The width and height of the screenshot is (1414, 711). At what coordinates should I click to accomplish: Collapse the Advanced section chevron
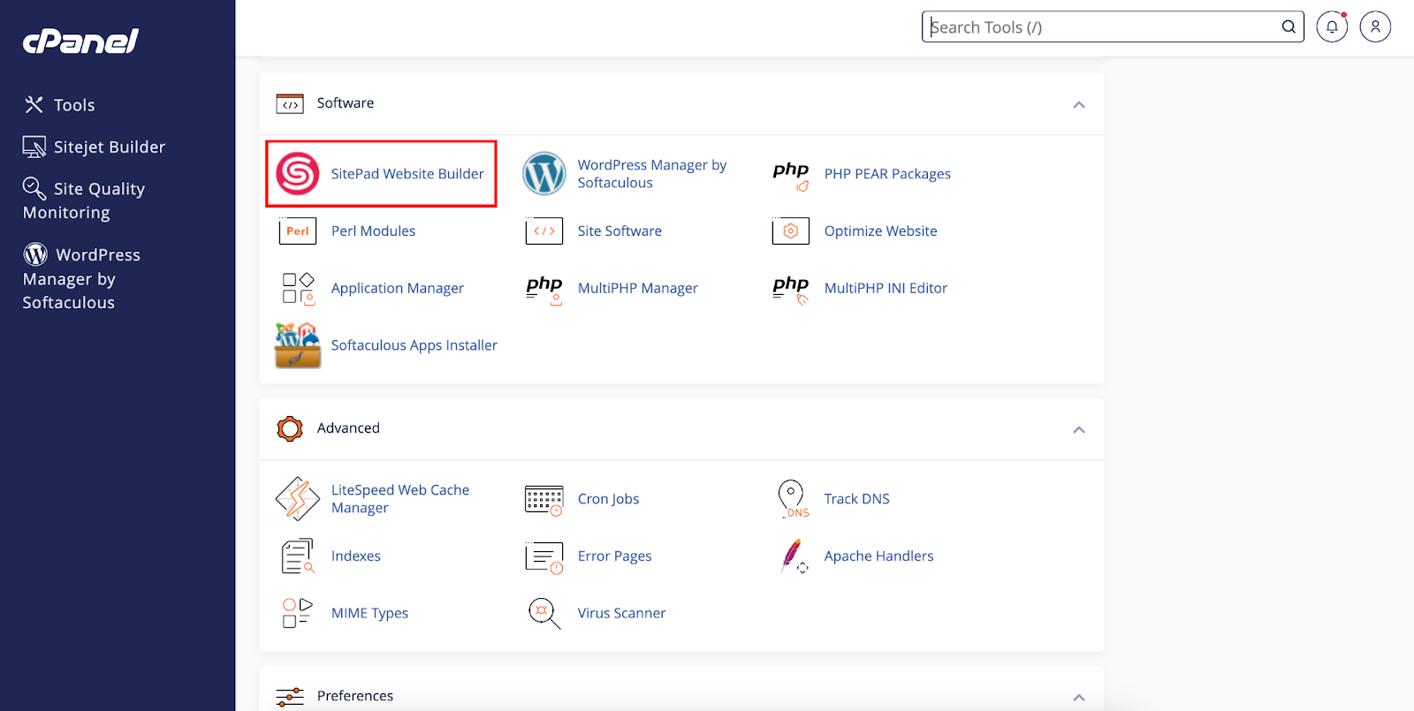tap(1078, 429)
